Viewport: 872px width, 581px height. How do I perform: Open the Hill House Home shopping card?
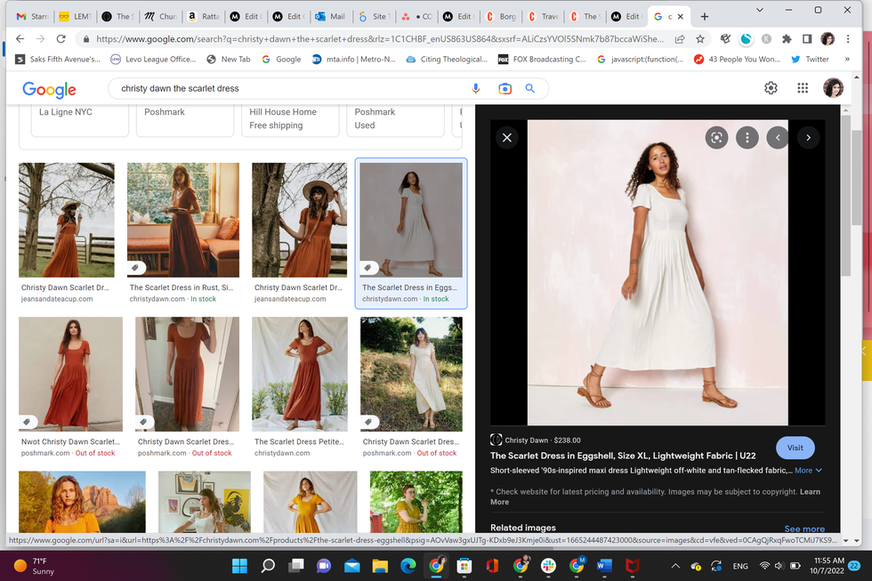point(290,119)
